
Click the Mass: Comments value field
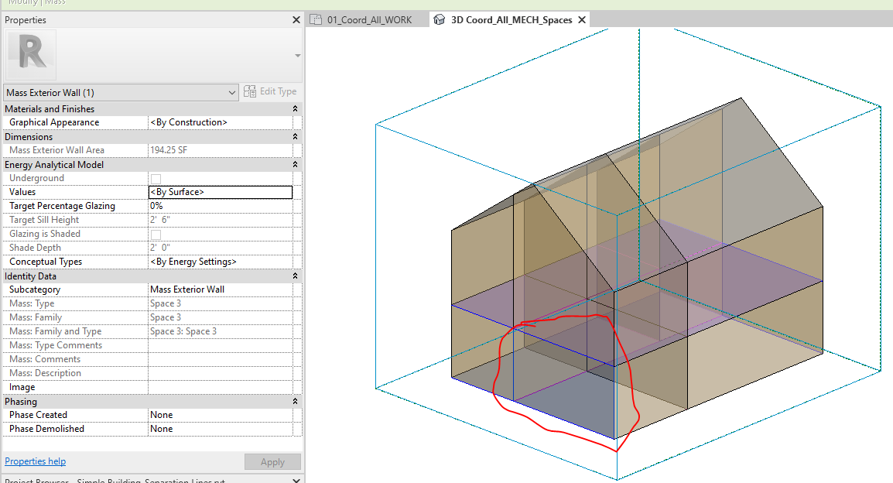click(221, 358)
